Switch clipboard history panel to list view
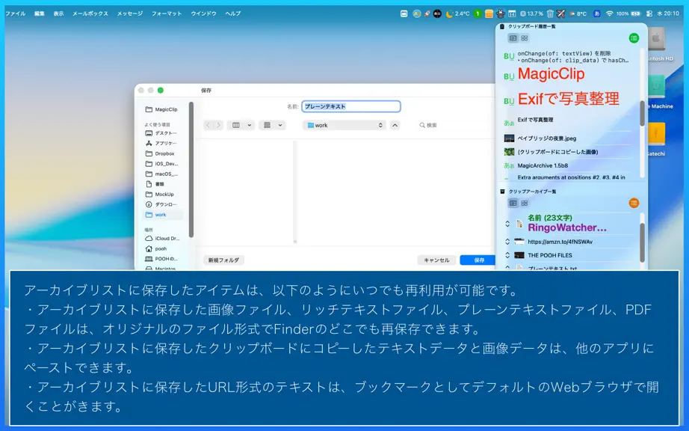The image size is (689, 431). click(x=513, y=38)
